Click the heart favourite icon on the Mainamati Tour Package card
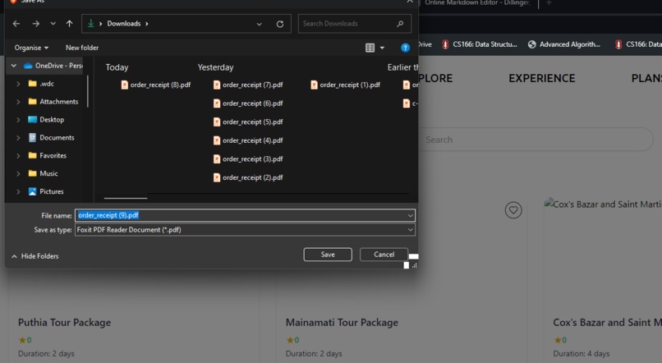Image resolution: width=662 pixels, height=363 pixels. (513, 209)
